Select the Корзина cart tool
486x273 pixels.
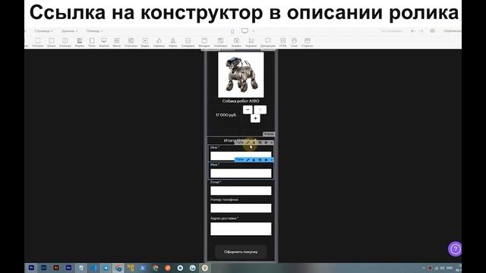click(x=251, y=42)
